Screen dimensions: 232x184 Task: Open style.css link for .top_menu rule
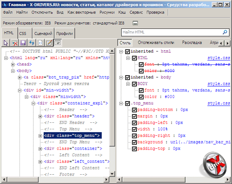click(219, 103)
